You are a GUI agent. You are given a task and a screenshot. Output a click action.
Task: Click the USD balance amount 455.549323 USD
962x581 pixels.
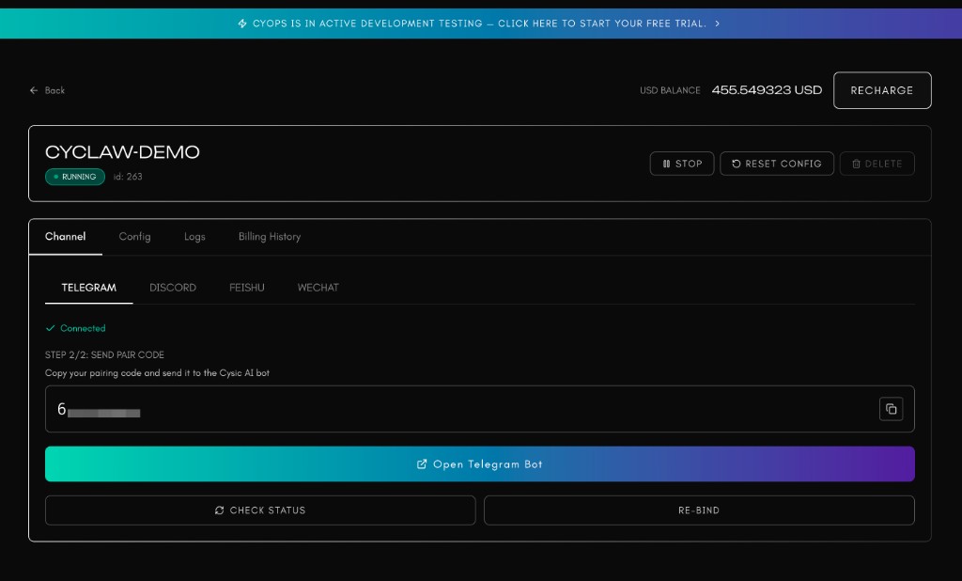point(767,90)
